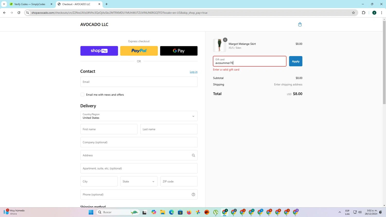Click the page vertical scrollbar
This screenshot has width=386, height=217.
(x=384, y=62)
